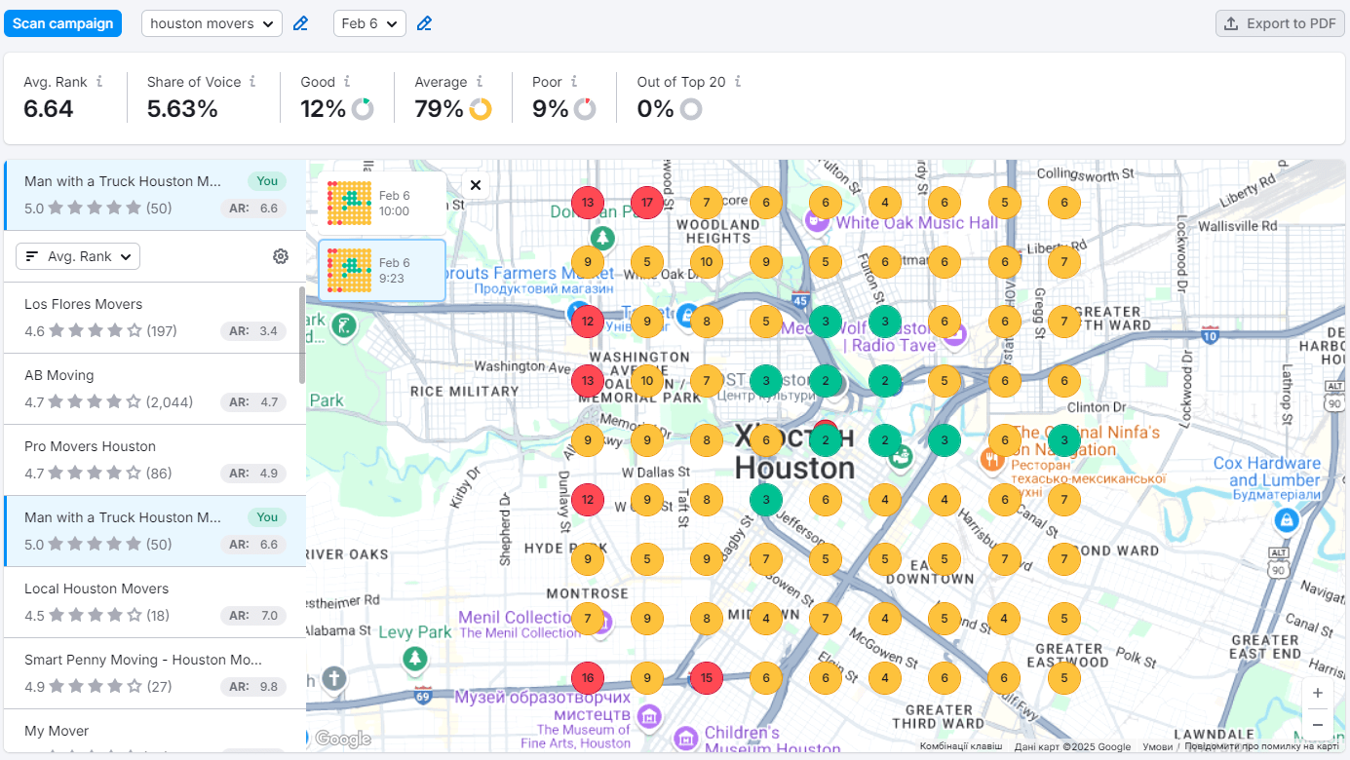Click the Museum of Fine Arts pin
Screen dimensions: 1350x760
click(647, 718)
